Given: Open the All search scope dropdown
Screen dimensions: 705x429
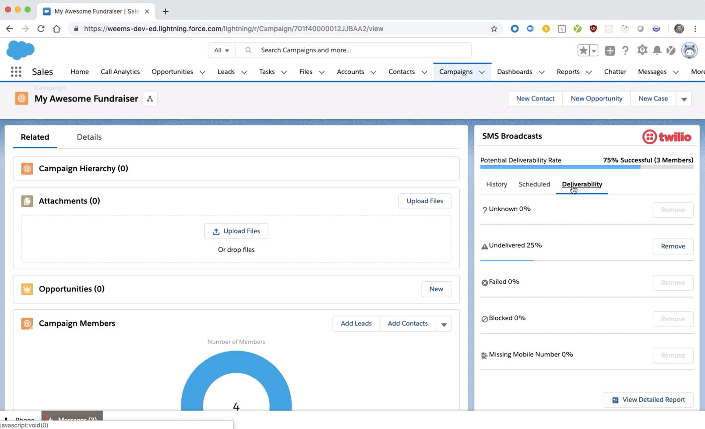Looking at the screenshot, I should 222,50.
